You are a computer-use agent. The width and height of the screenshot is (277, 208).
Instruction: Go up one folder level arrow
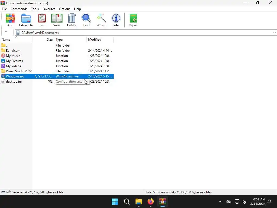6,32
